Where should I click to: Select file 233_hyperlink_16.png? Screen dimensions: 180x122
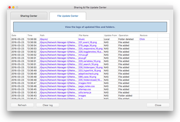[90, 71]
